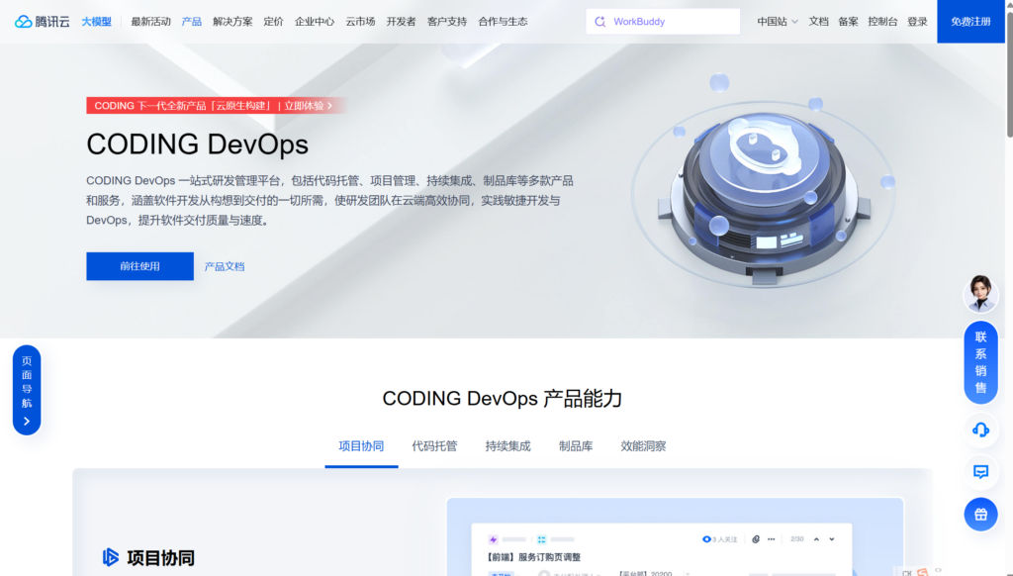Expand the 中国站 region dropdown
The height and width of the screenshot is (576, 1013).
coord(778,22)
